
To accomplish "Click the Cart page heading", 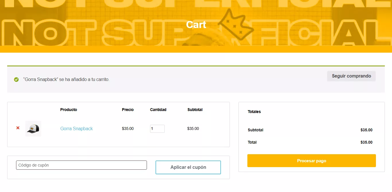I will click(x=196, y=25).
